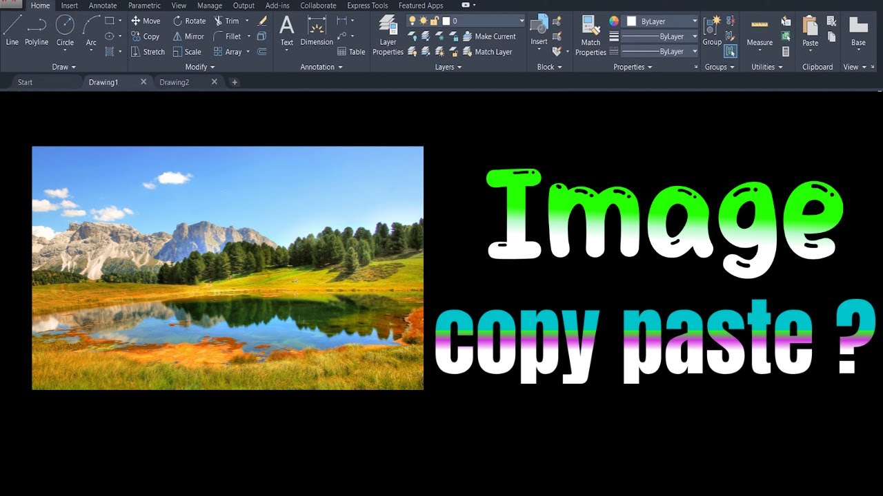Screen dimensions: 883x496
Task: Choose the Mirror tool
Action: click(x=188, y=37)
